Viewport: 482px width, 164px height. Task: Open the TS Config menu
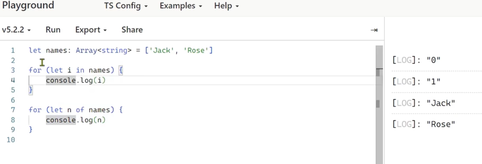(125, 6)
